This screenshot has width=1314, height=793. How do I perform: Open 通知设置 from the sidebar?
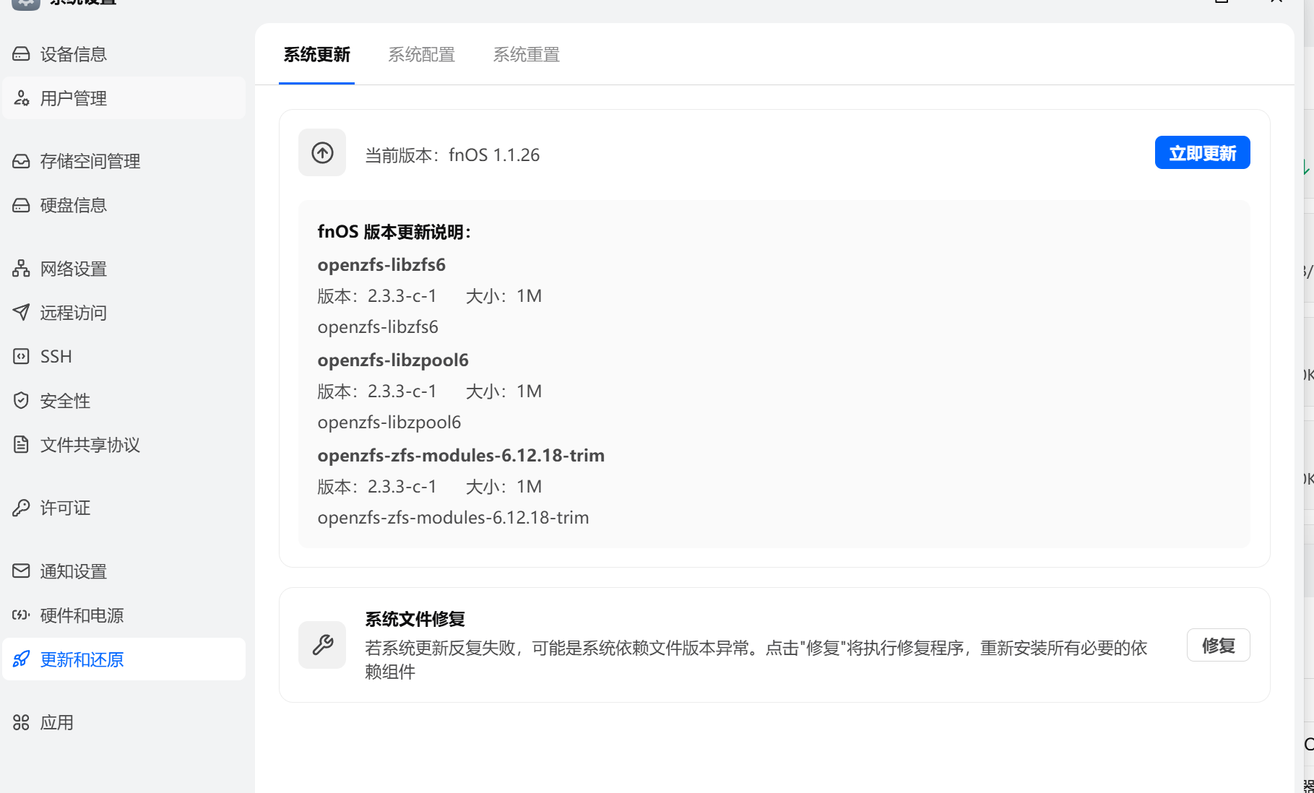coord(124,571)
